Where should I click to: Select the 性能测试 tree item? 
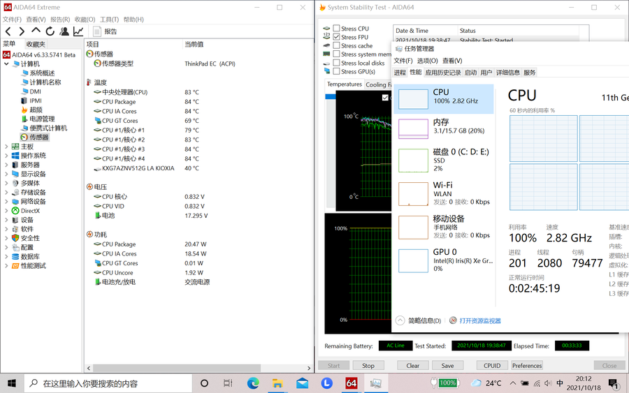pos(34,265)
